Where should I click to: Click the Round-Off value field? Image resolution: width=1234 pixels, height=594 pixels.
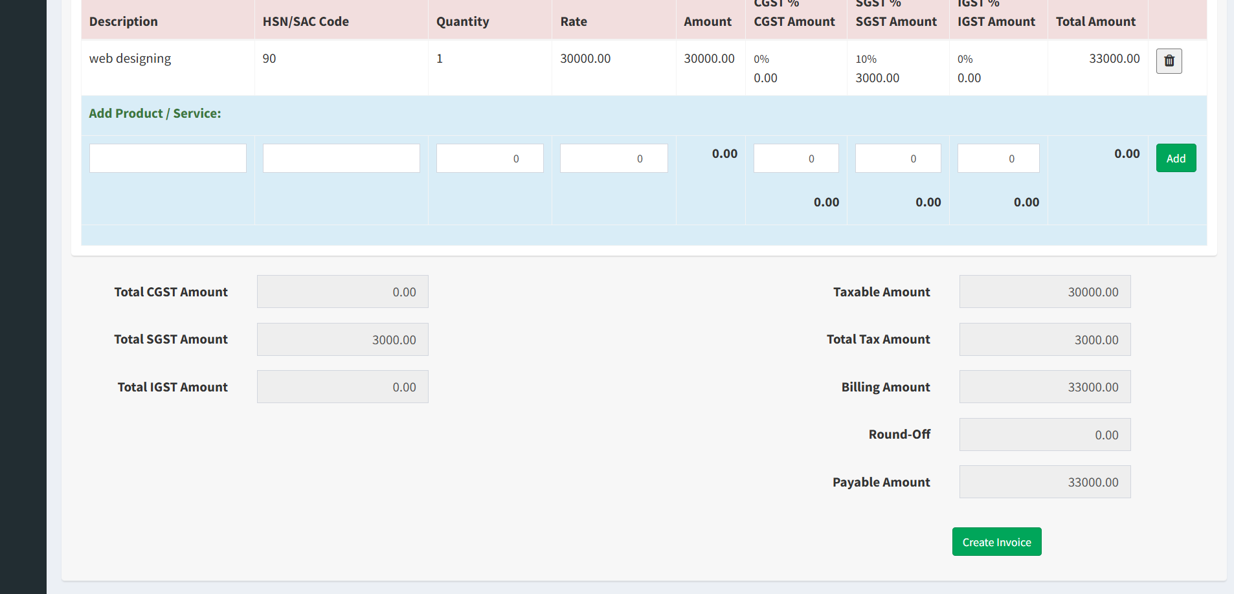click(x=1044, y=435)
